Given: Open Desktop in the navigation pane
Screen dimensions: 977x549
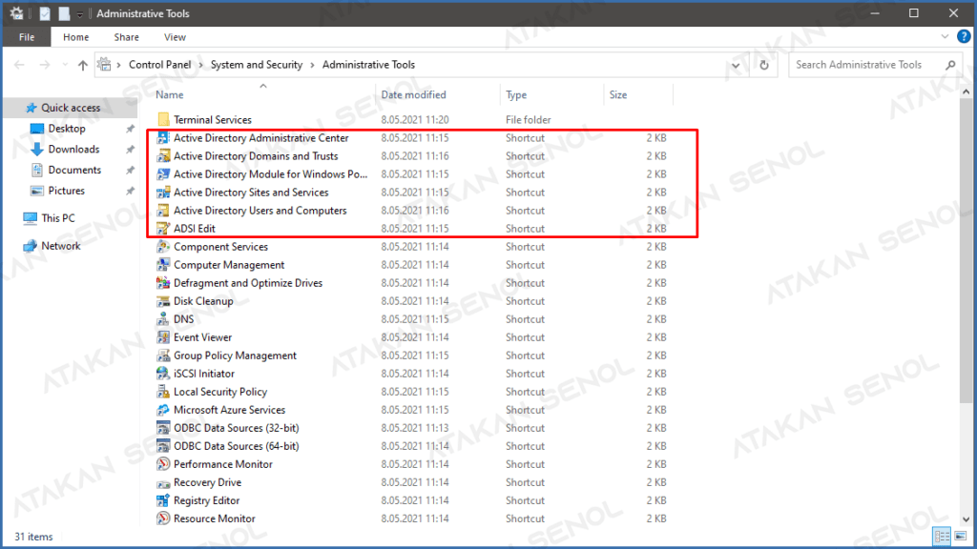Looking at the screenshot, I should tap(67, 129).
